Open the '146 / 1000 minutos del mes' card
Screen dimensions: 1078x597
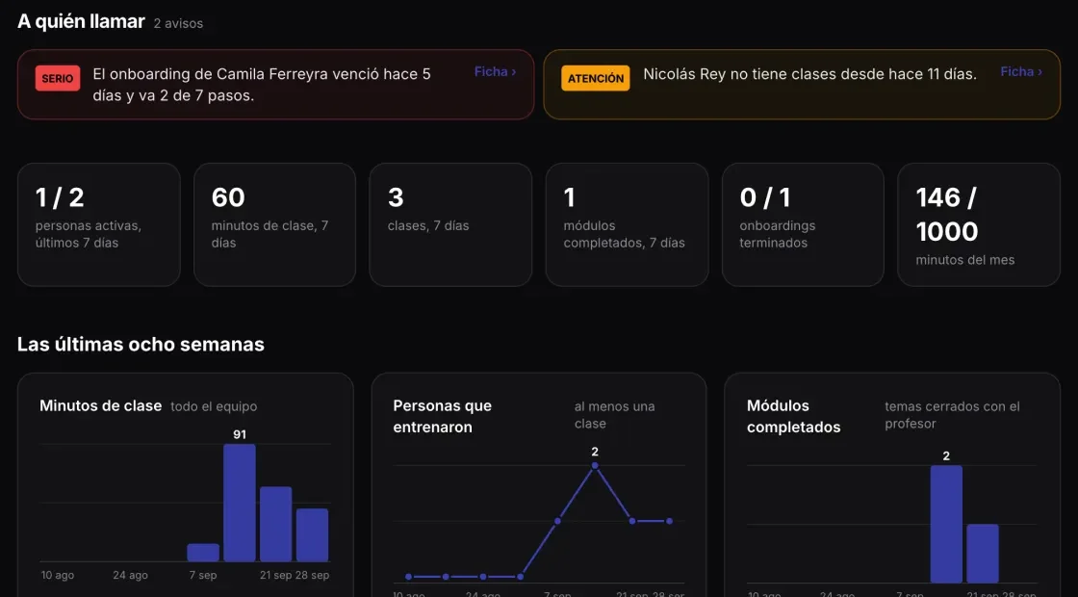(x=979, y=224)
